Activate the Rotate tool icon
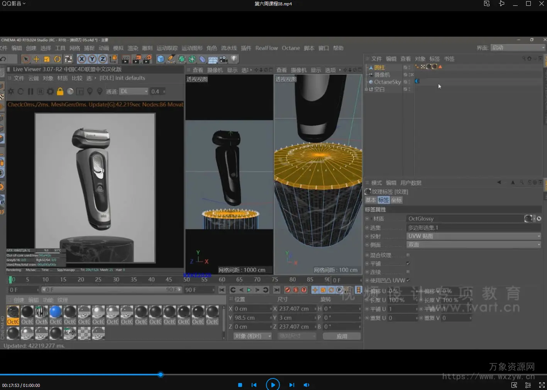The height and width of the screenshot is (390, 547). coord(57,59)
